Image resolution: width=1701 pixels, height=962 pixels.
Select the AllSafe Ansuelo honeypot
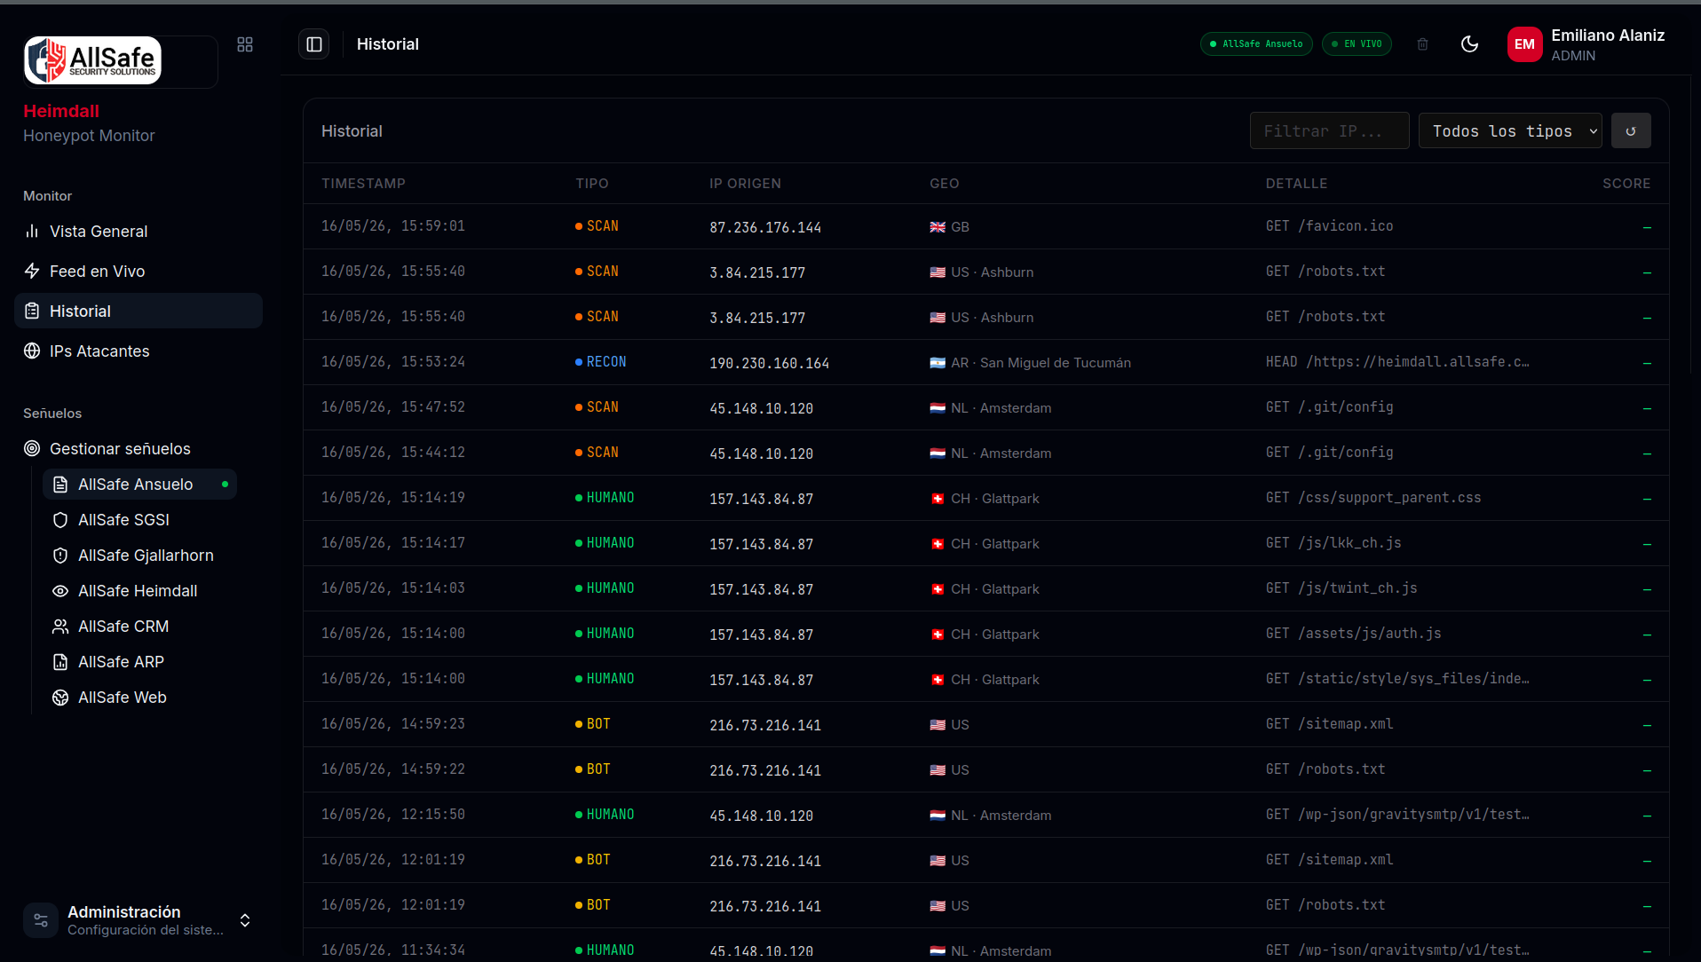point(140,485)
